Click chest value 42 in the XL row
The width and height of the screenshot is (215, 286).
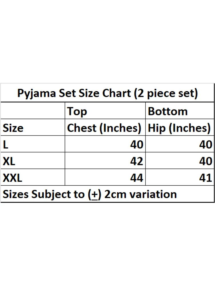click(x=137, y=161)
